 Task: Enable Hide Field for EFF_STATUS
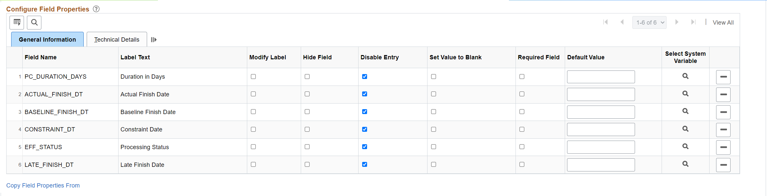307,147
